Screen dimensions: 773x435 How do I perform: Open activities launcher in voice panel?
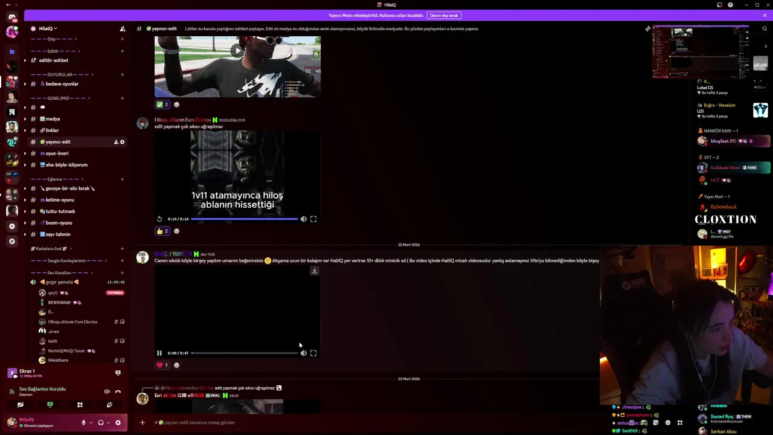(x=80, y=405)
